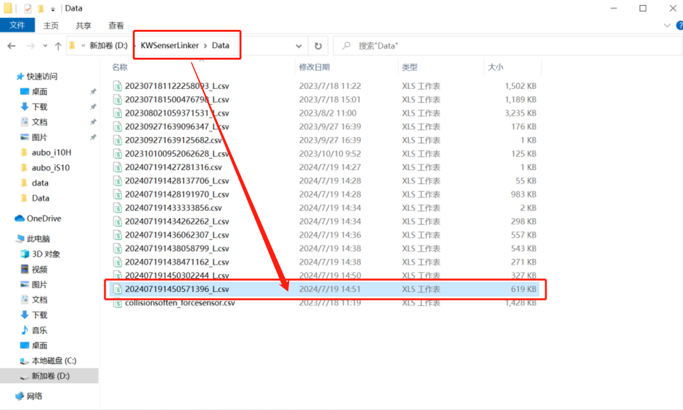This screenshot has height=410, width=683.
Task: Sort files by 大小 column header
Action: pos(496,67)
